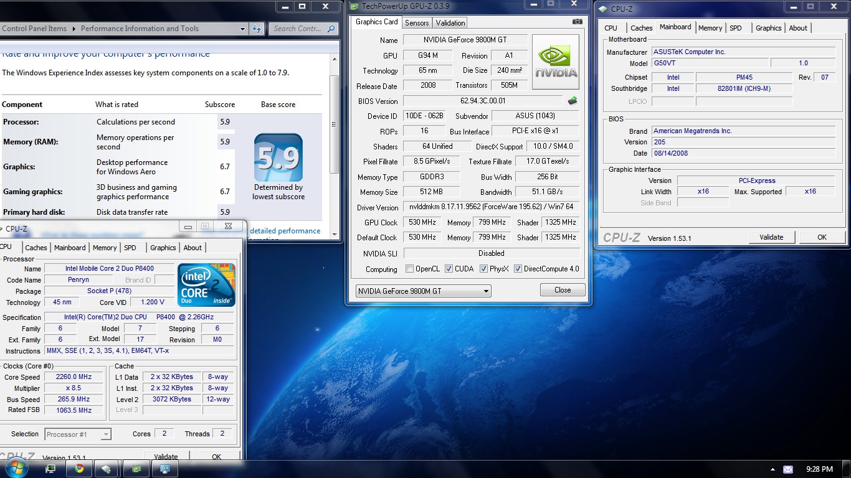The image size is (851, 478).
Task: Click the 82801IM (ICH9-M) southbridge field
Action: coord(744,89)
